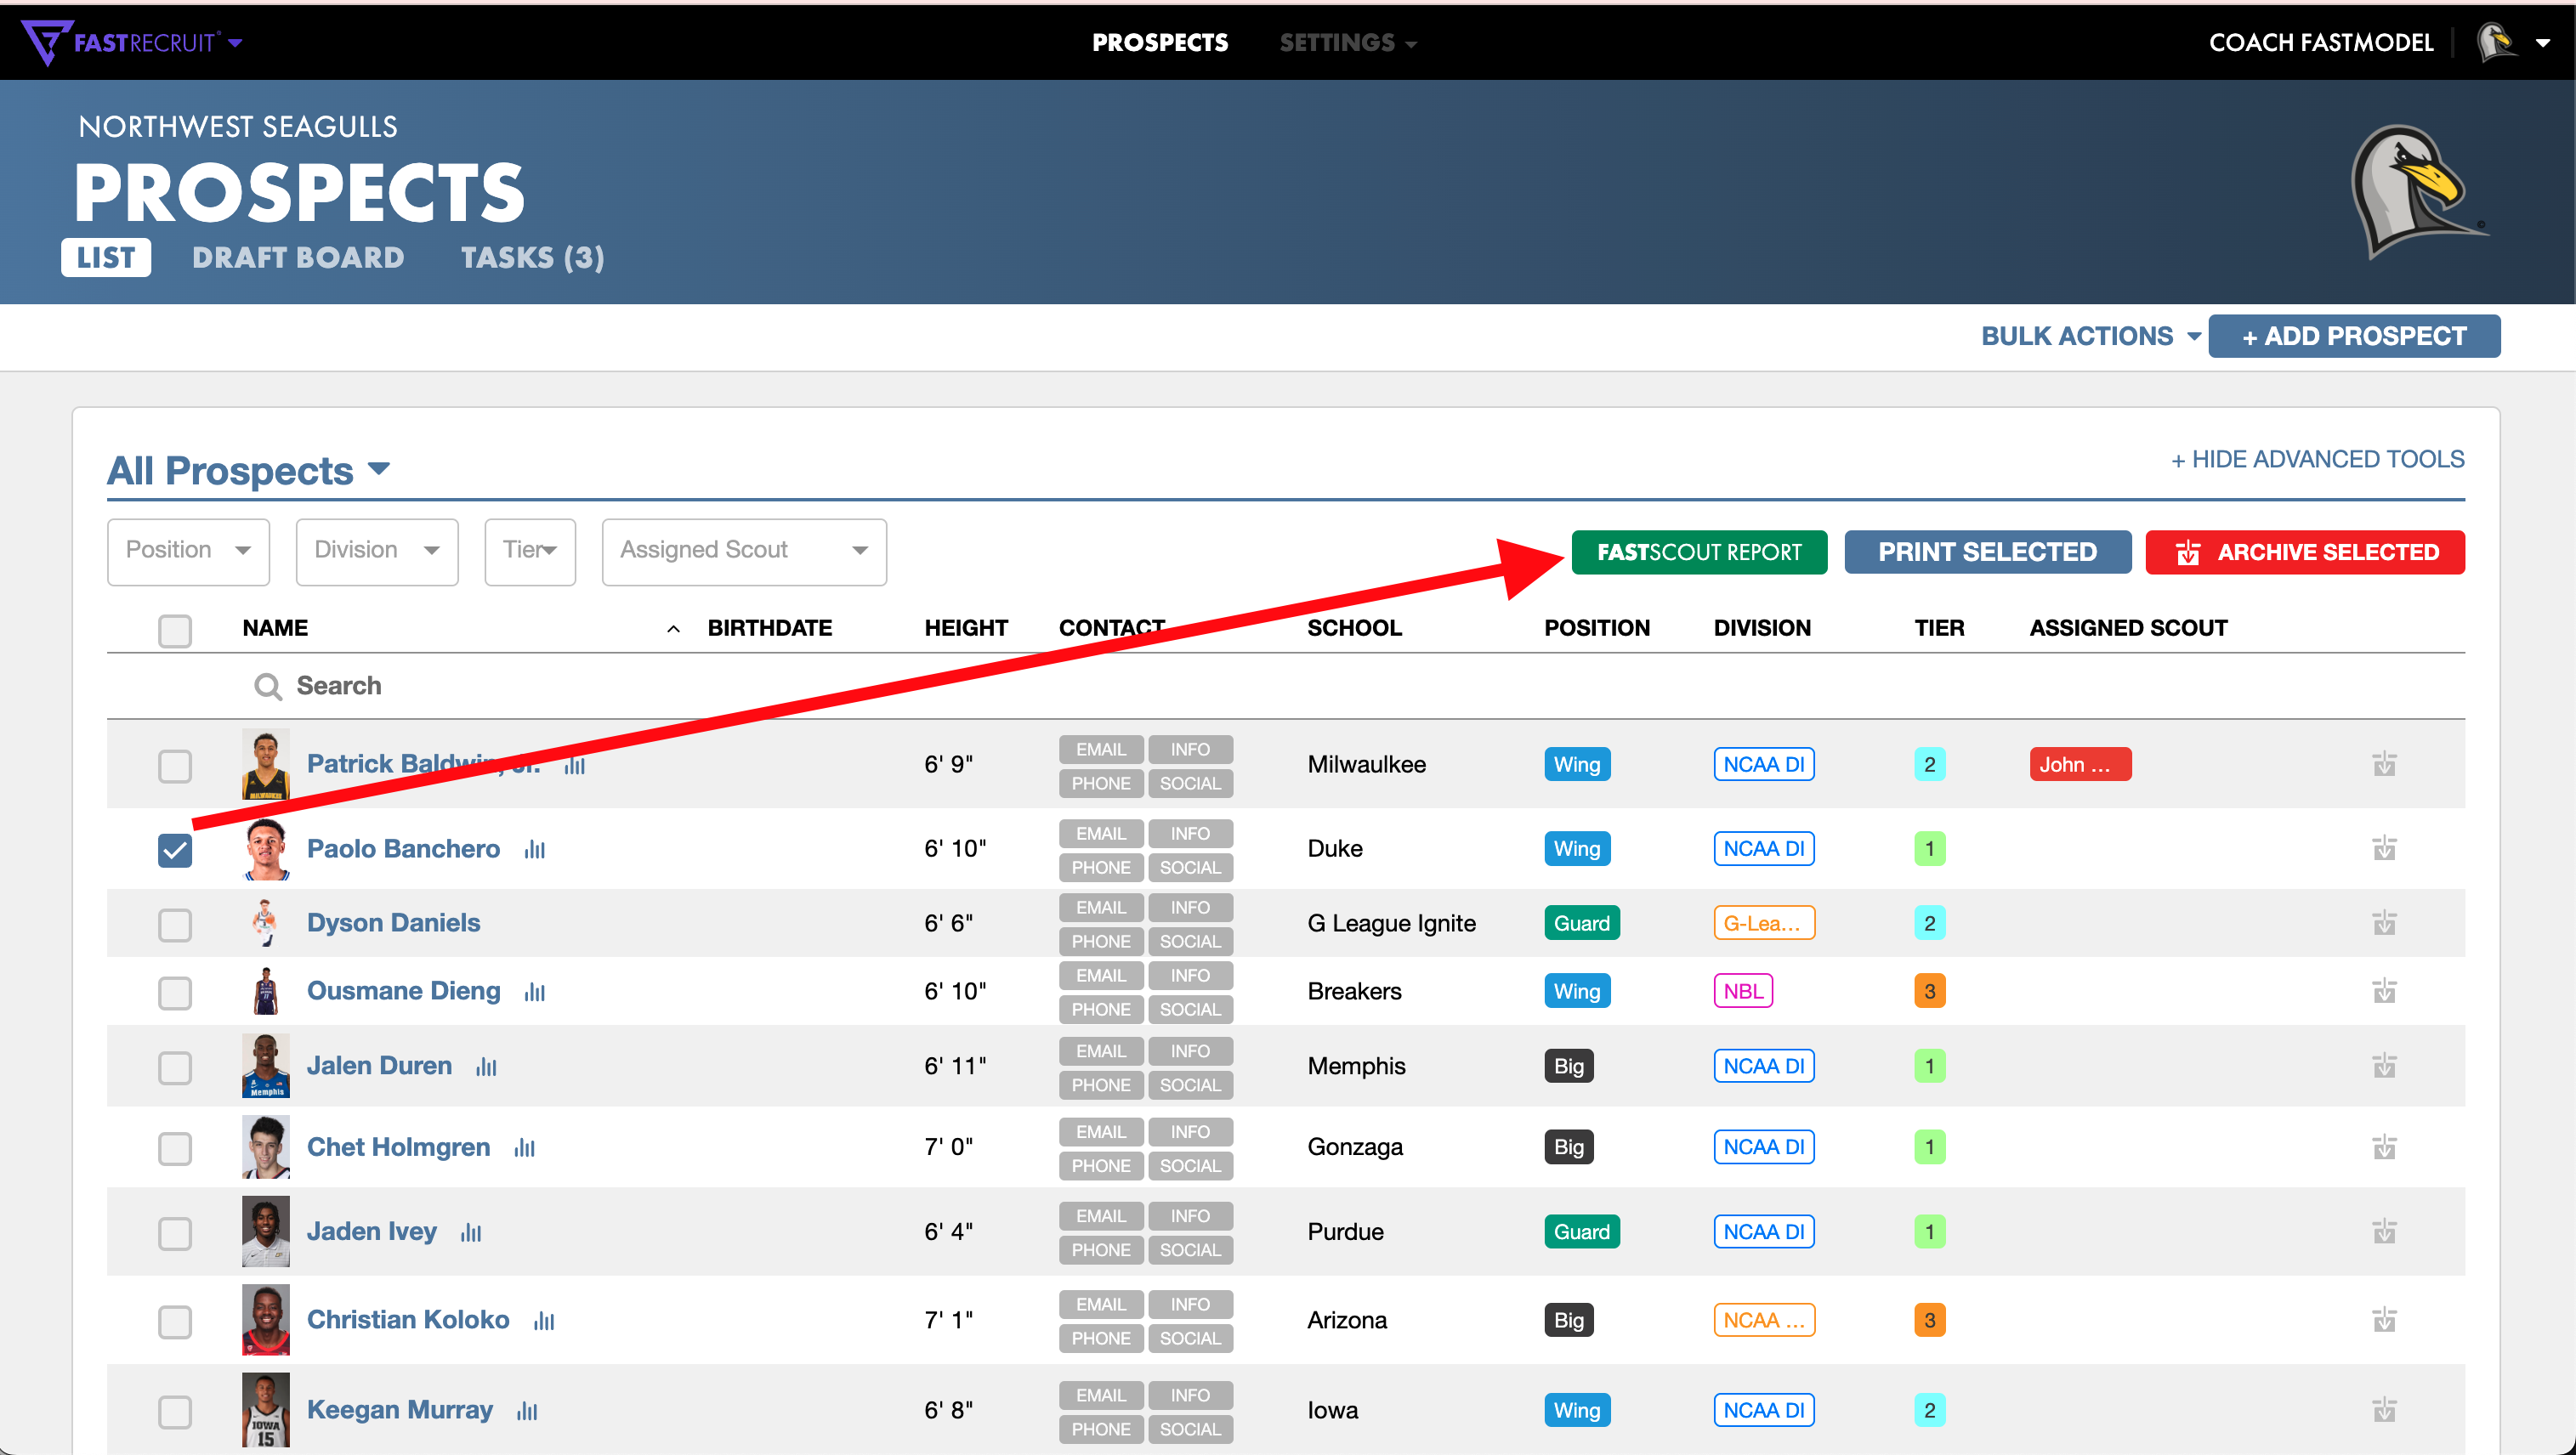Open the Bulk Actions dropdown
The height and width of the screenshot is (1455, 2576).
pos(2091,336)
